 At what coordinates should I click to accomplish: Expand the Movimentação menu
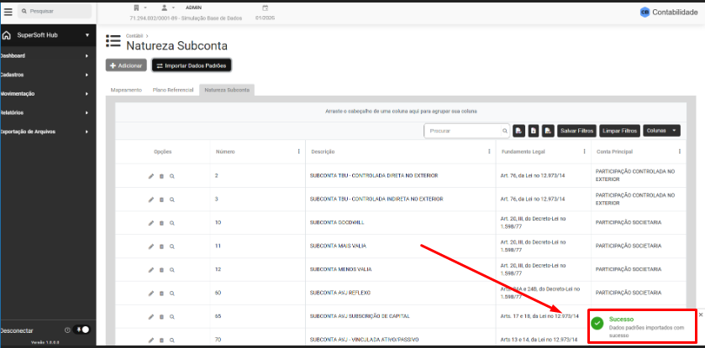point(87,94)
